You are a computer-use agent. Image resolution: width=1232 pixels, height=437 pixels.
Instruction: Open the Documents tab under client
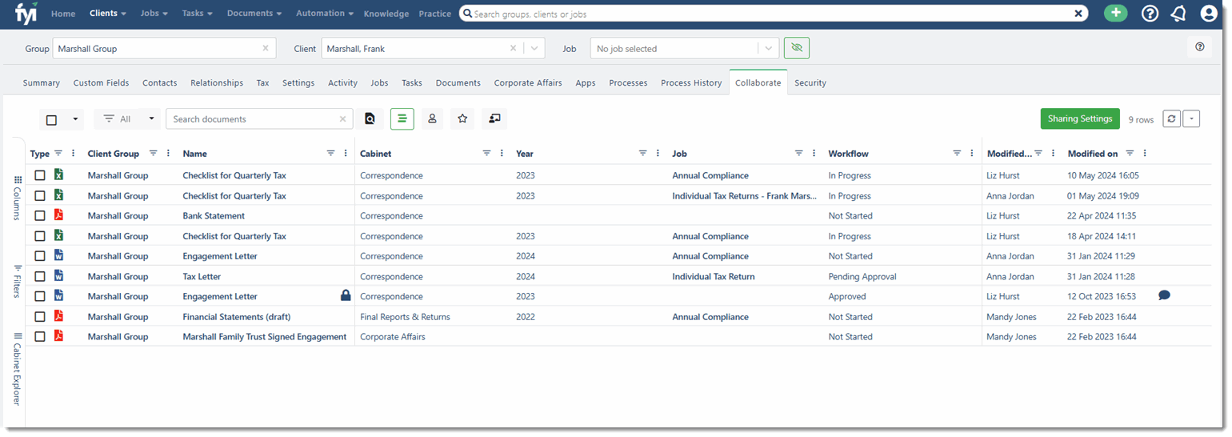click(x=458, y=82)
